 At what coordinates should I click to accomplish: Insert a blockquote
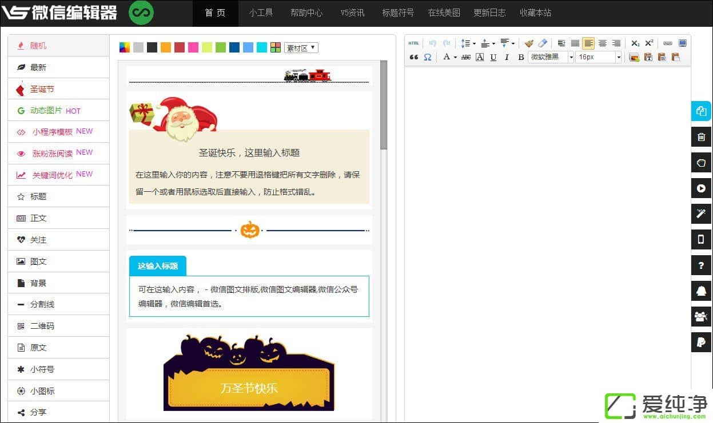(x=414, y=57)
